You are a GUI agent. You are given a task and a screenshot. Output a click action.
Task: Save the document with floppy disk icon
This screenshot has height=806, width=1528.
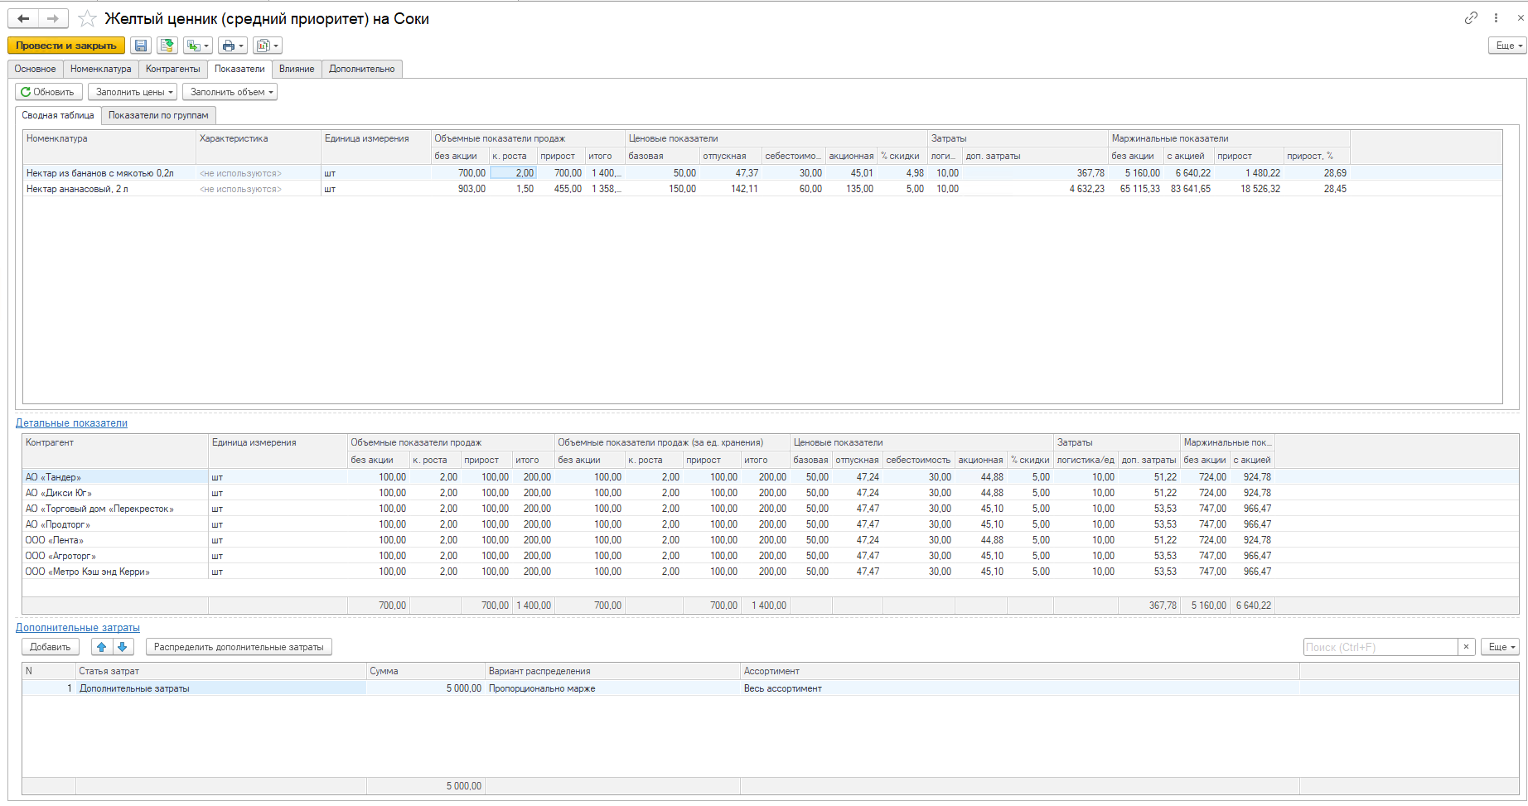[141, 46]
